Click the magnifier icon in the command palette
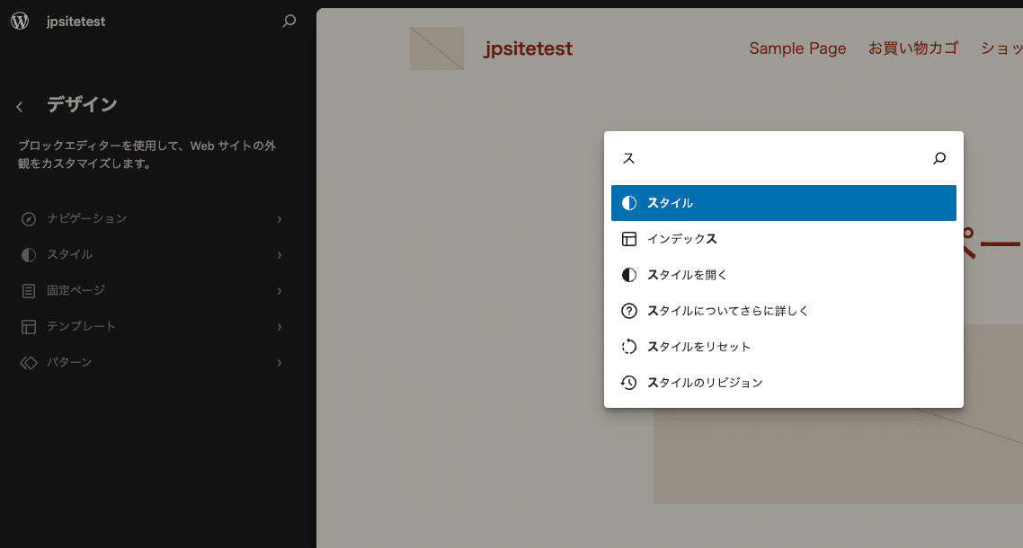1023x548 pixels. coord(938,158)
